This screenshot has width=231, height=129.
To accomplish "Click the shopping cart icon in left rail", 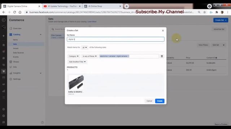I will click(4, 71).
